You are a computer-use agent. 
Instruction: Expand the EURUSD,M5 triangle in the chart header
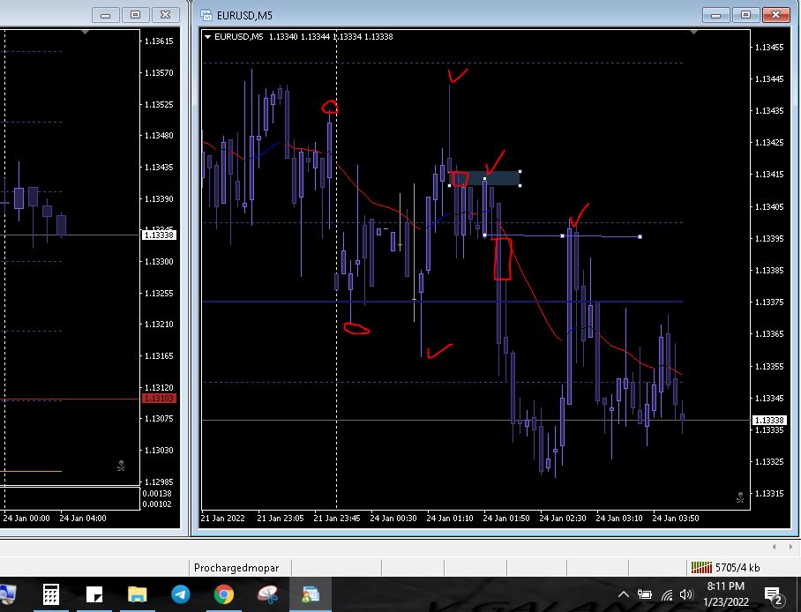point(207,37)
